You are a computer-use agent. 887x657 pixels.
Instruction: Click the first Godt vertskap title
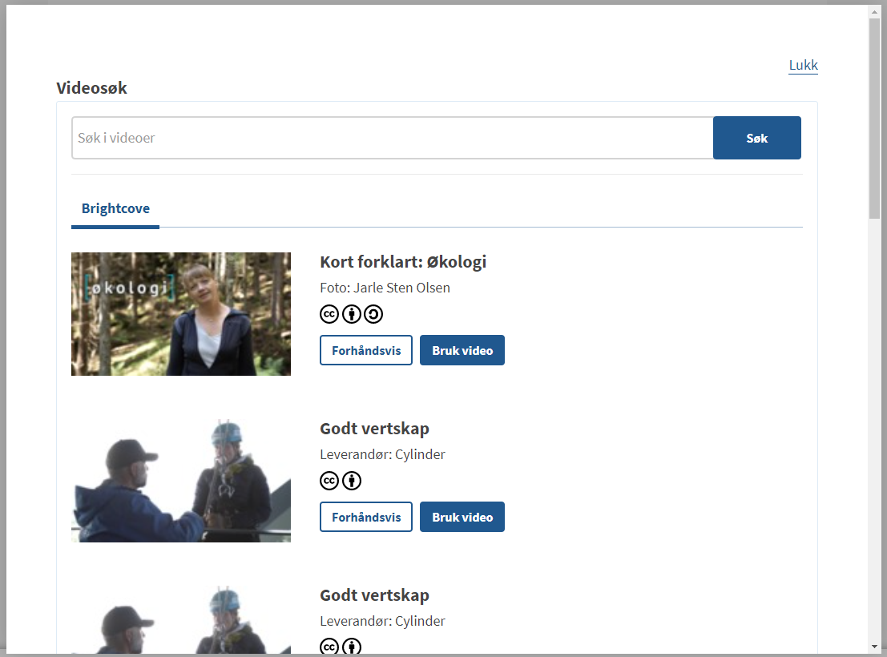(x=374, y=429)
